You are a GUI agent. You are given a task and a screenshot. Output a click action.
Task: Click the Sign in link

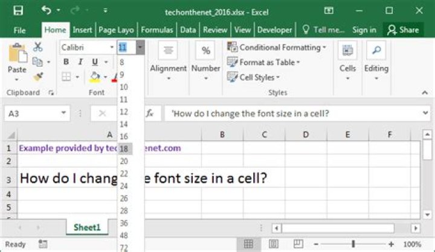[364, 30]
